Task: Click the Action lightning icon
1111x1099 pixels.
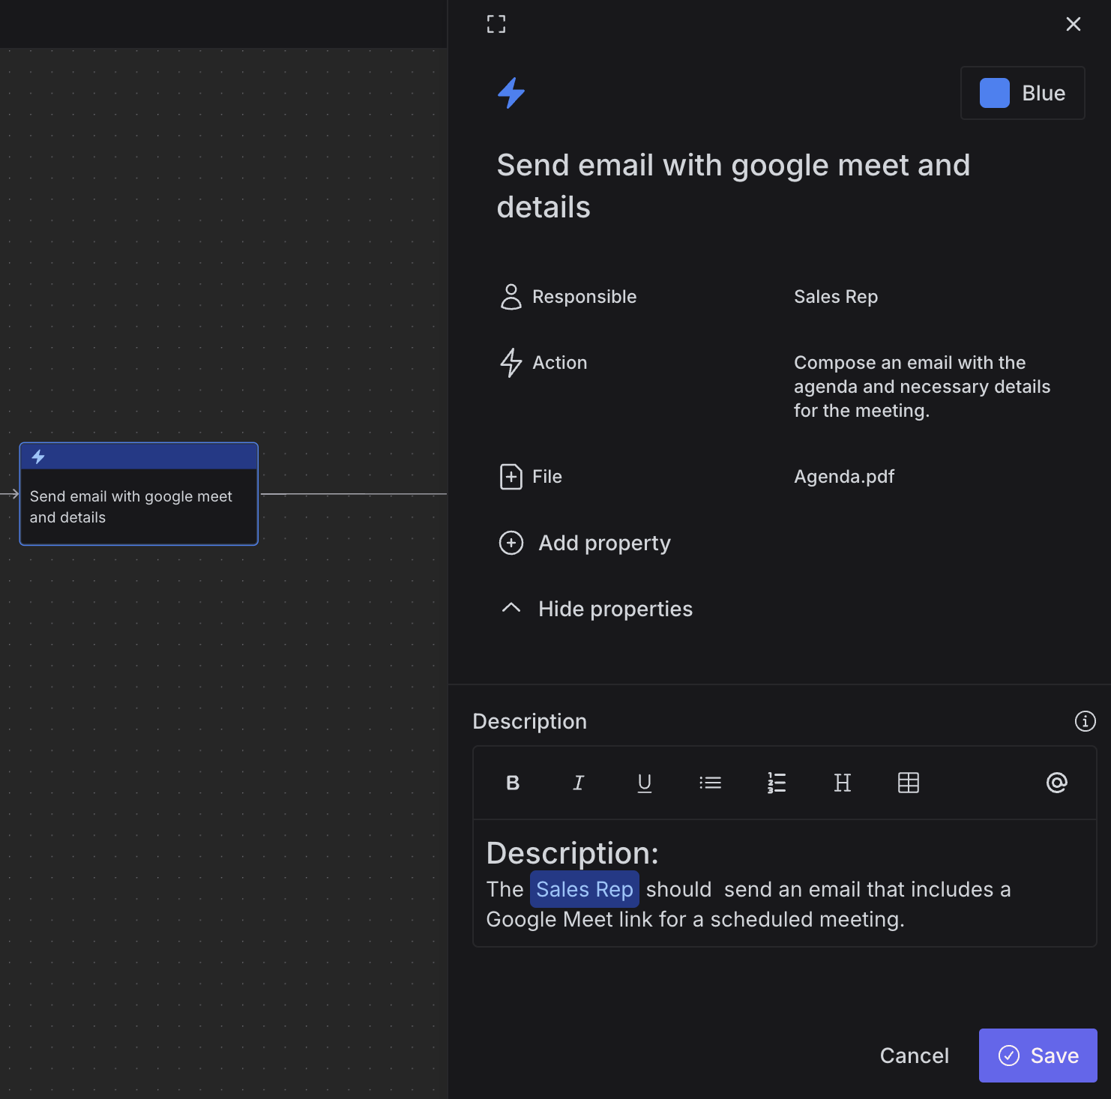Action: click(x=511, y=363)
